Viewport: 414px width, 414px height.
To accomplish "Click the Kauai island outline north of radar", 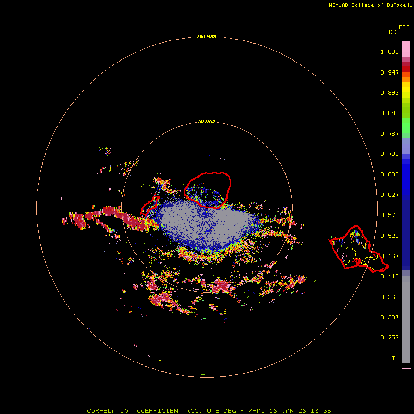I will click(208, 190).
